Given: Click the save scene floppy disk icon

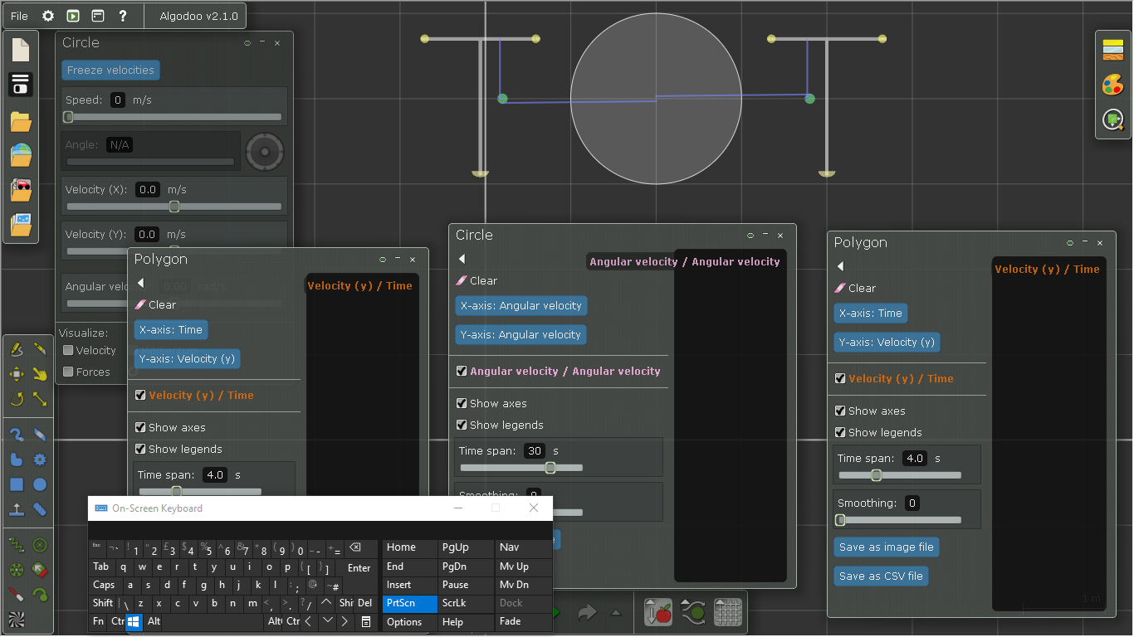Looking at the screenshot, I should pyautogui.click(x=21, y=85).
